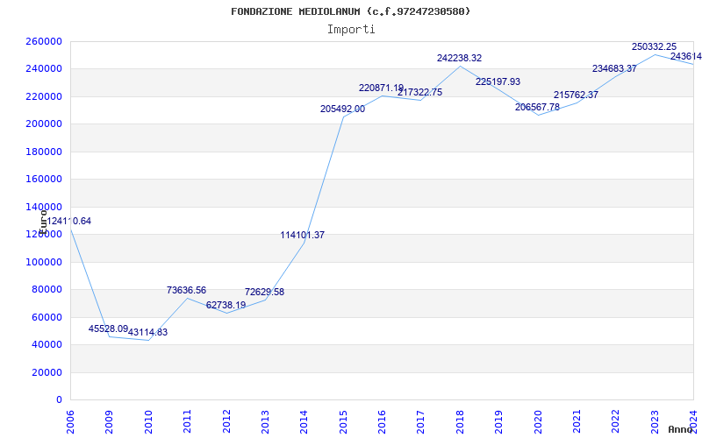This screenshot has height=438, width=702.
Task: Click the data label 220871.19
Action: click(382, 88)
